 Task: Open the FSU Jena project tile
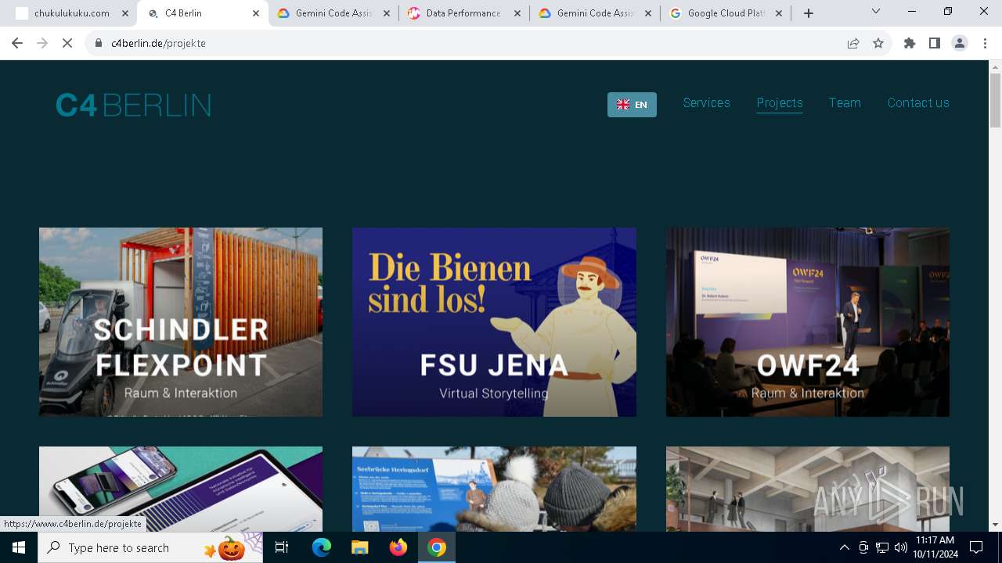click(494, 322)
